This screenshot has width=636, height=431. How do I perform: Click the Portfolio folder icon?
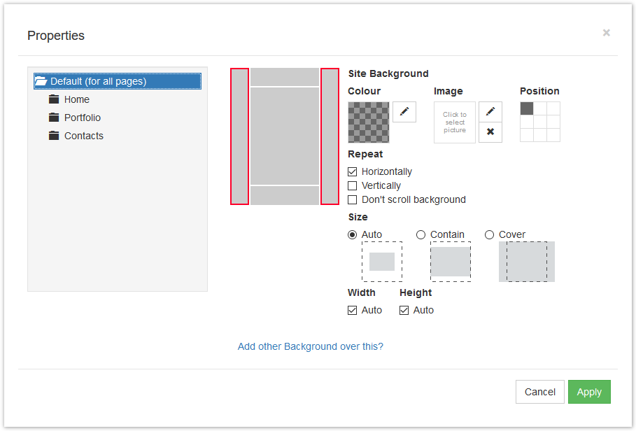coord(54,118)
